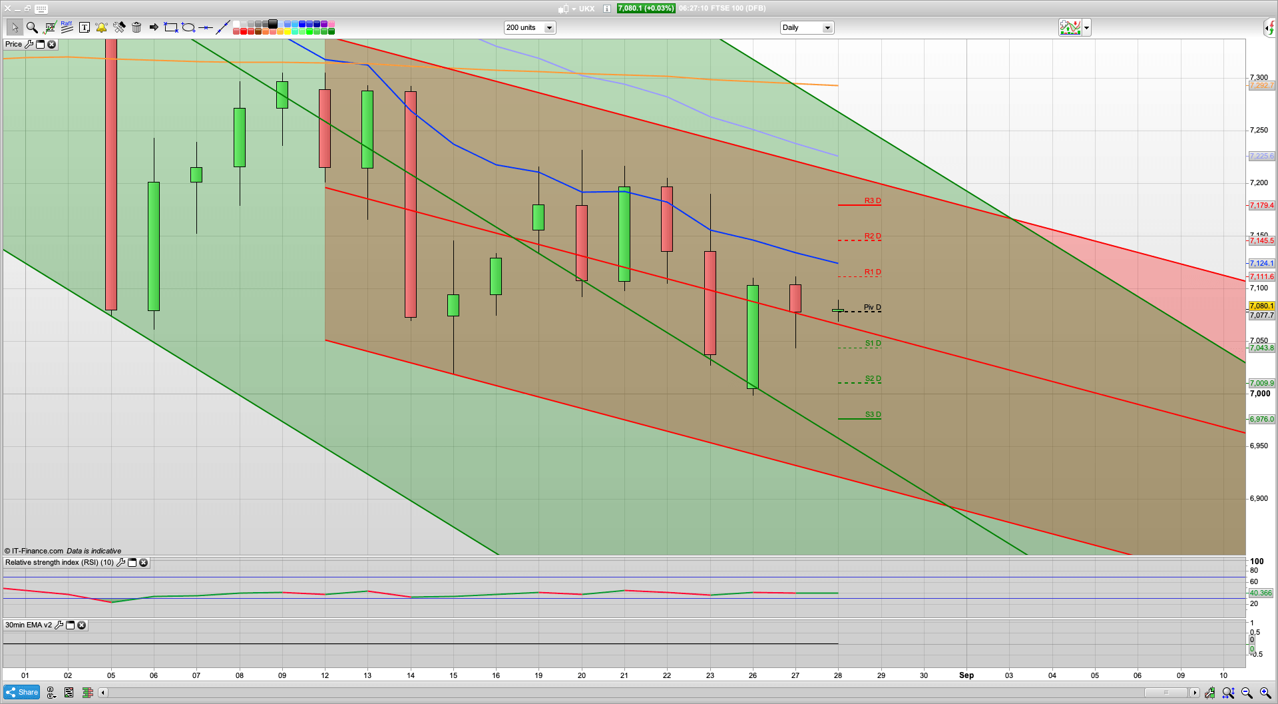Open the link-charts chain icon
The image size is (1278, 704).
click(51, 693)
